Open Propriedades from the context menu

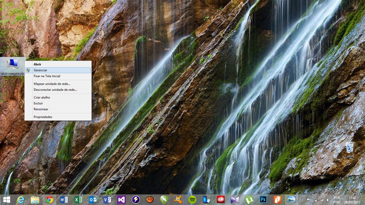coord(58,117)
